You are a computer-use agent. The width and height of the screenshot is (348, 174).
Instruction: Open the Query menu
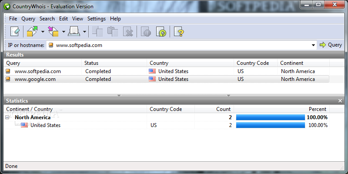tap(28, 19)
